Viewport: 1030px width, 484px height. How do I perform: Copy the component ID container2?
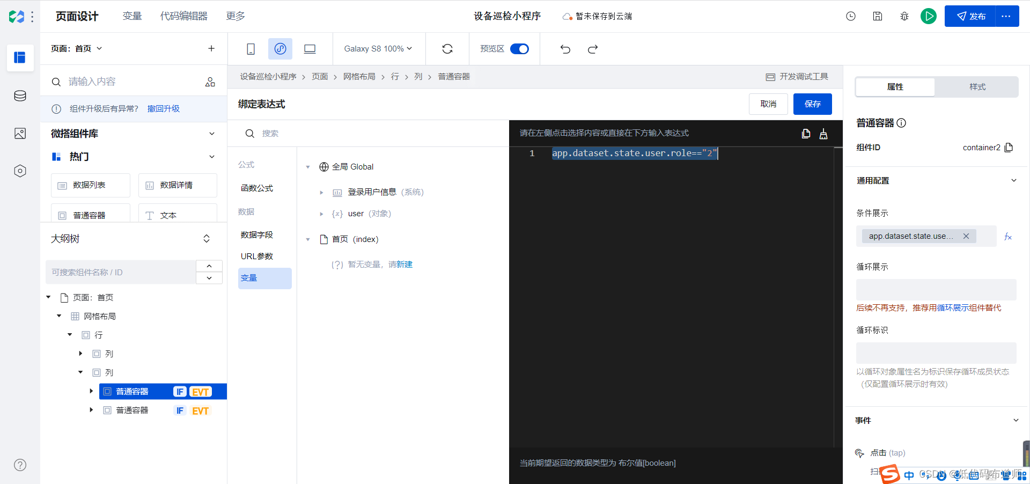pyautogui.click(x=1009, y=148)
